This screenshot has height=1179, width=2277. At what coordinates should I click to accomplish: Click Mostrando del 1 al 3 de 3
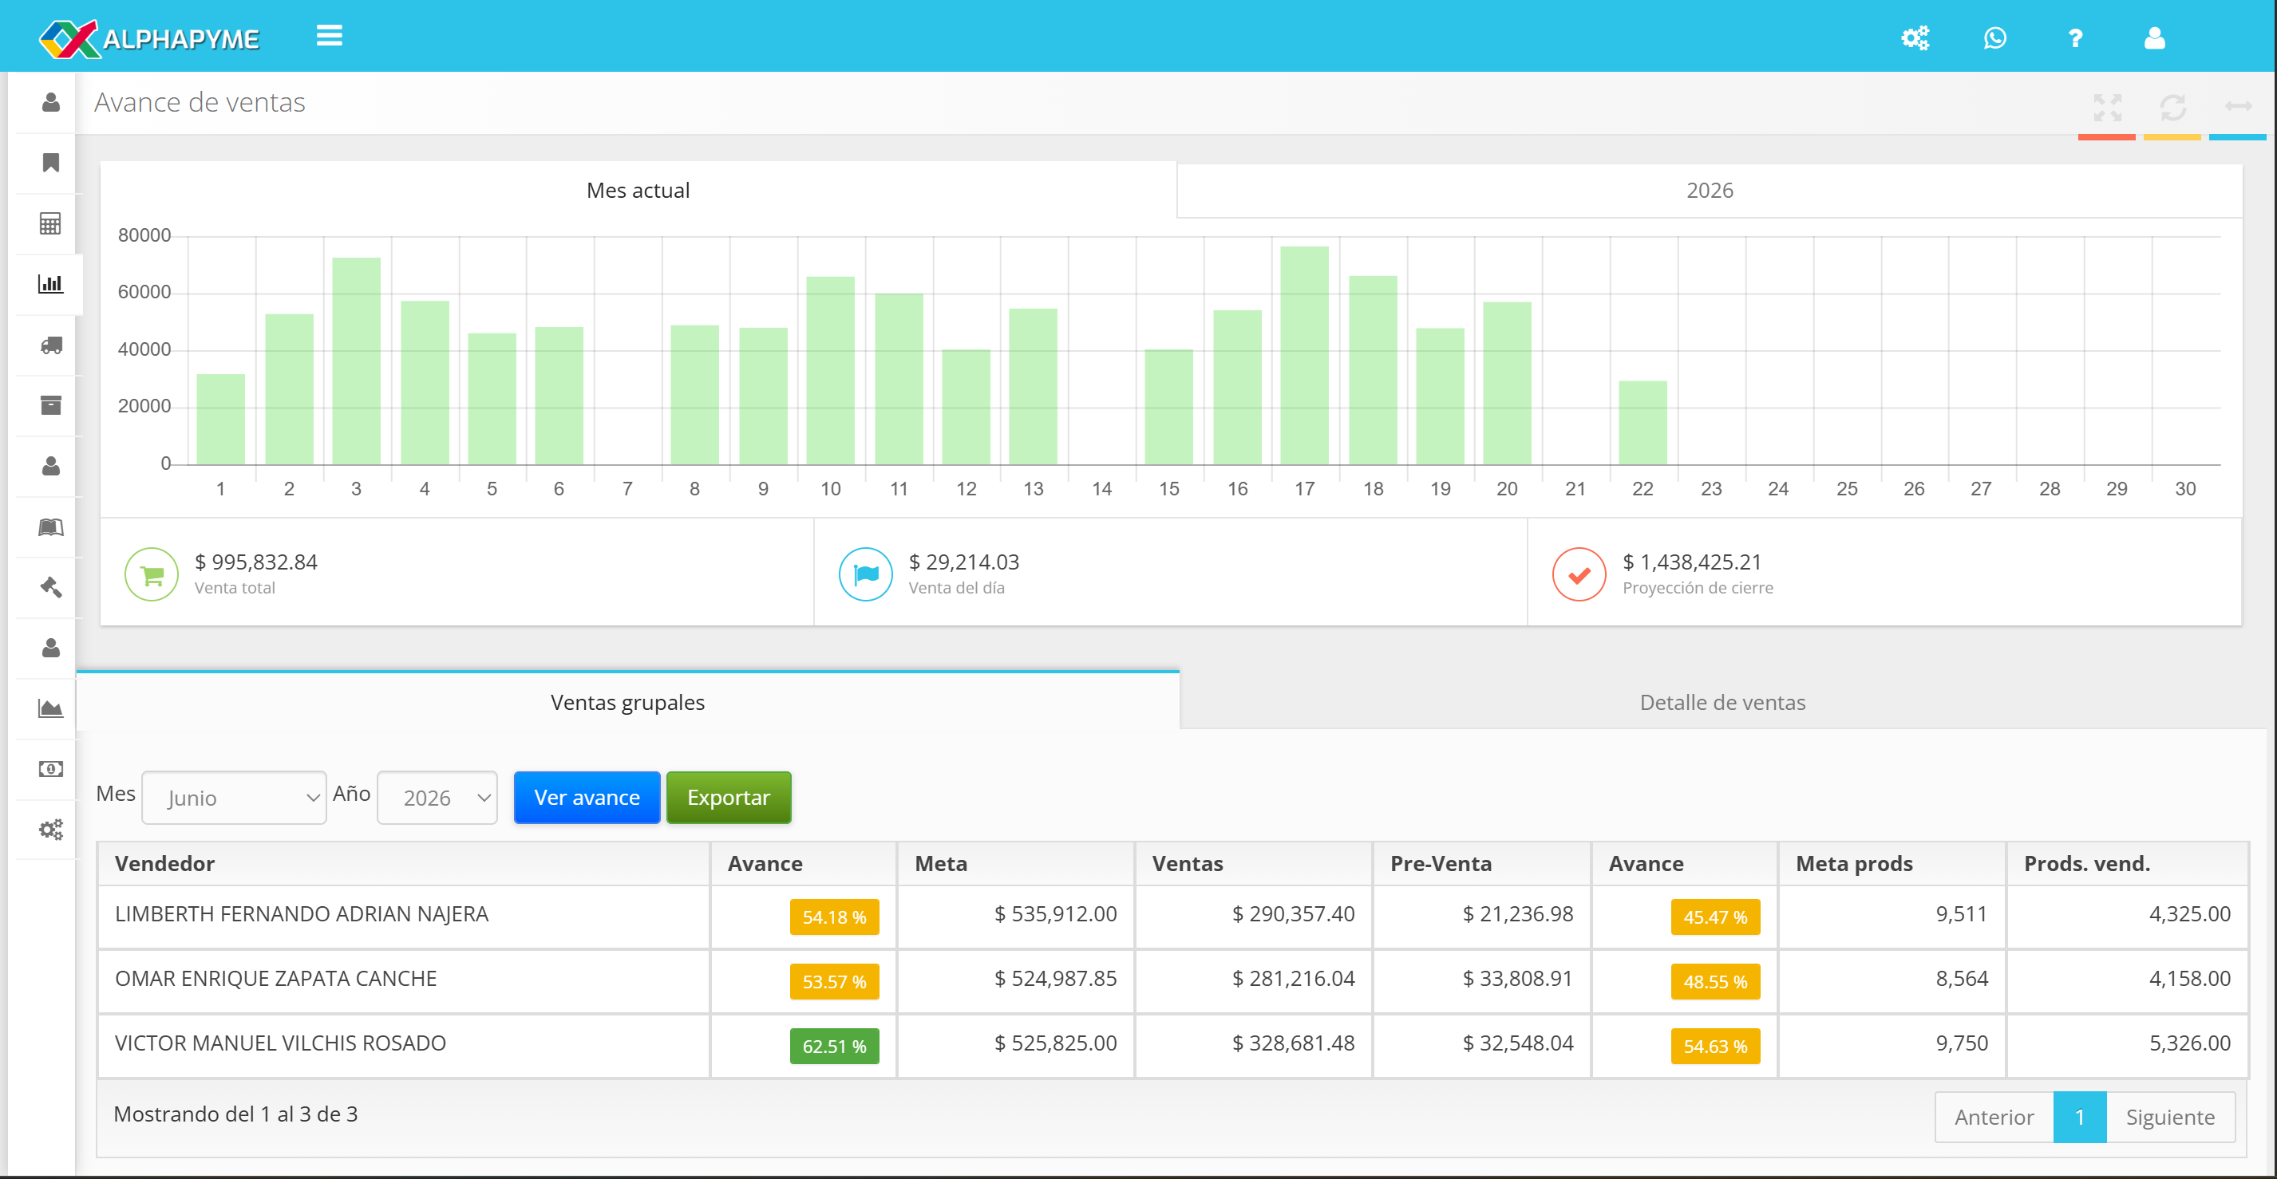coord(235,1114)
